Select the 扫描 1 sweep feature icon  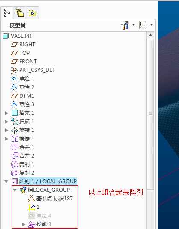(15, 122)
